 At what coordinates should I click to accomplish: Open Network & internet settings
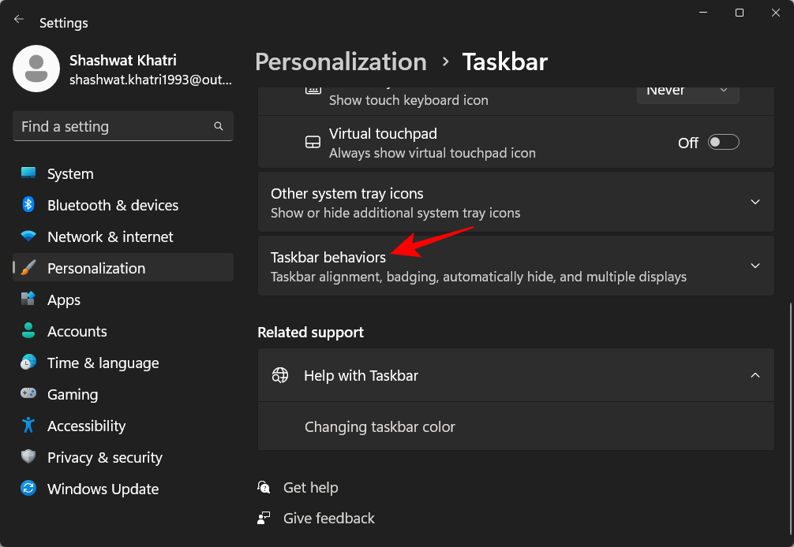click(x=109, y=236)
